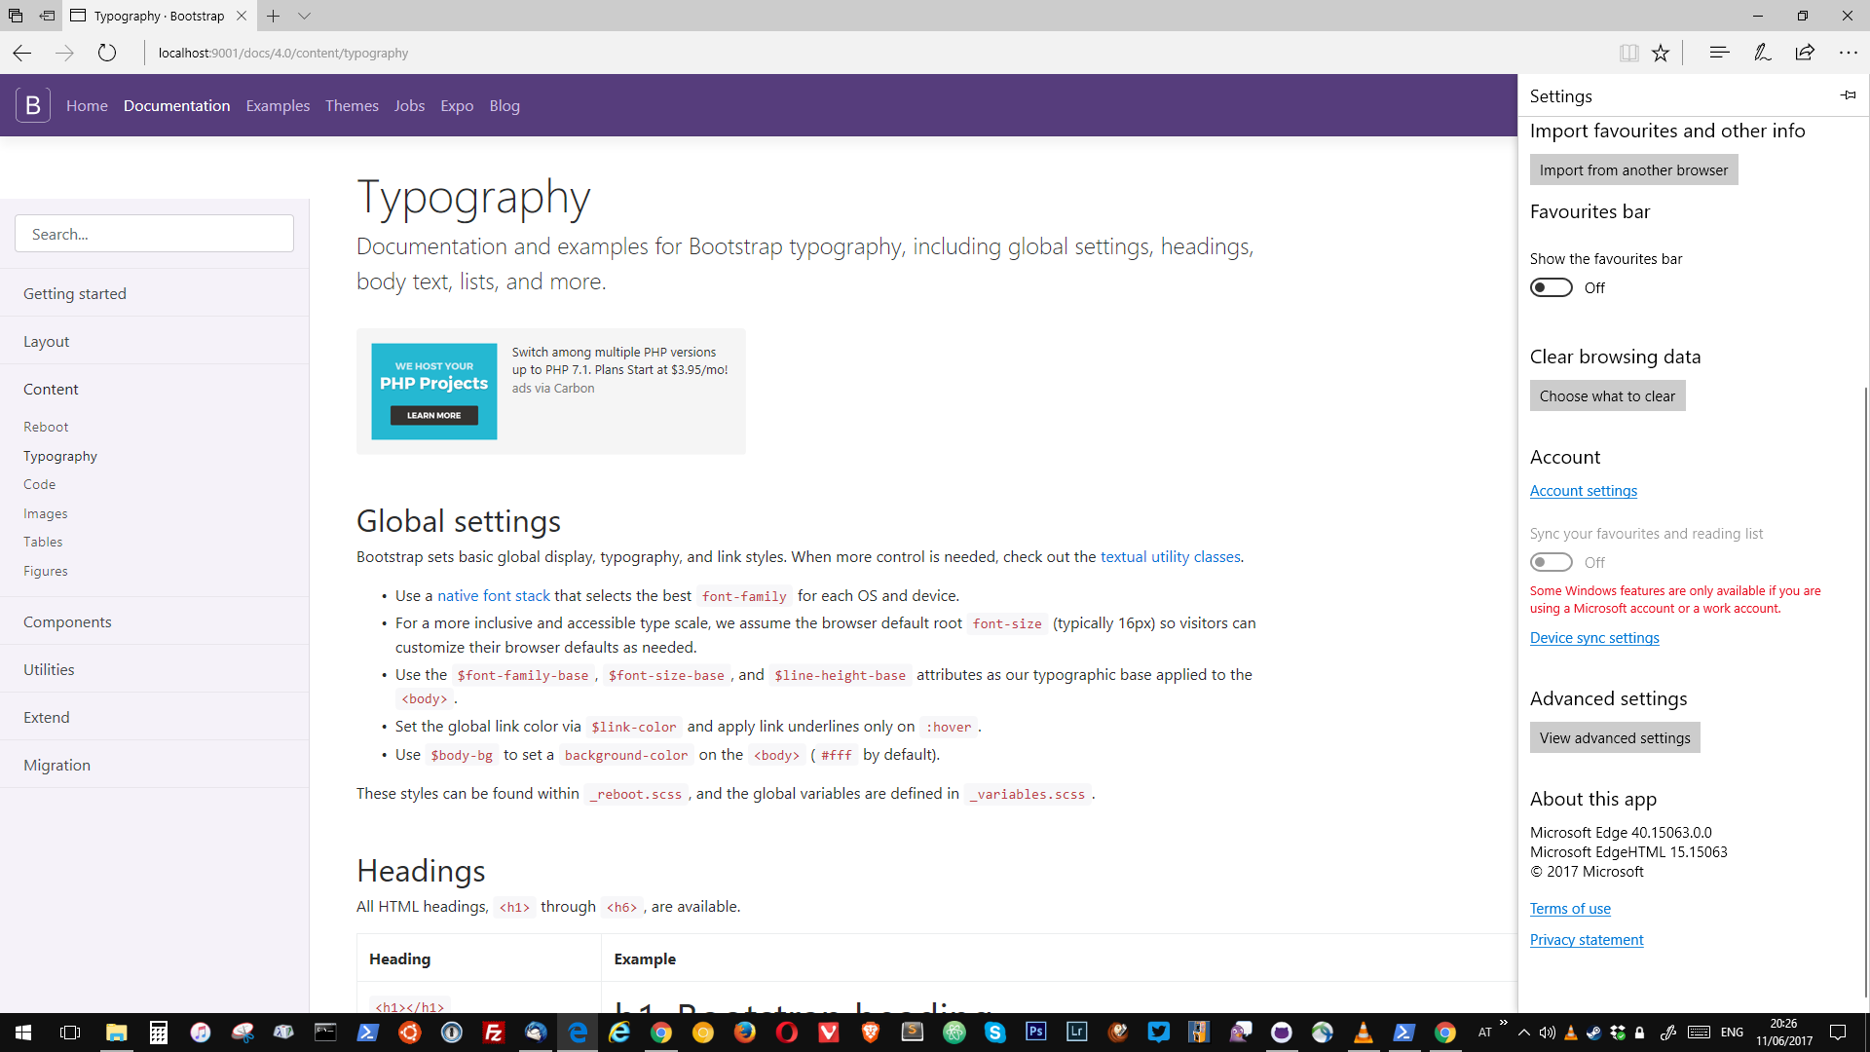This screenshot has width=1870, height=1052.
Task: Toggle Show the favourites bar switch
Action: click(1551, 287)
